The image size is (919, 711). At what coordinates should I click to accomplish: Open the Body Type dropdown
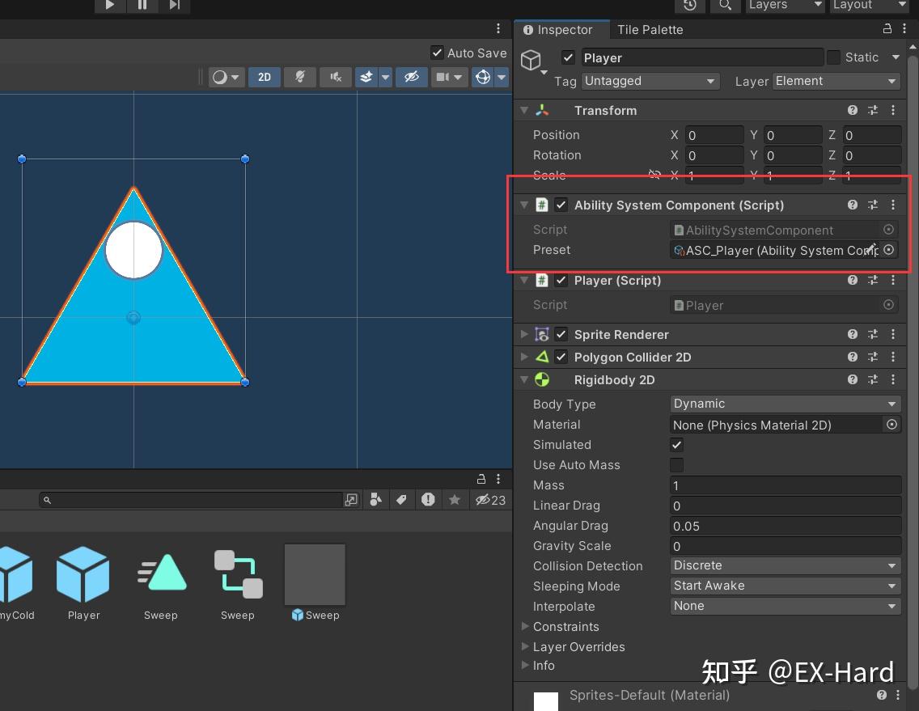(x=785, y=404)
